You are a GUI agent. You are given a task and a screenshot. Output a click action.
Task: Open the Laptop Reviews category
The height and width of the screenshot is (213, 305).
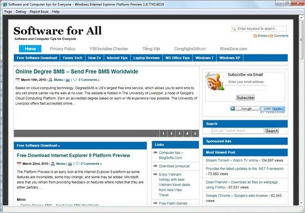[x=146, y=58]
